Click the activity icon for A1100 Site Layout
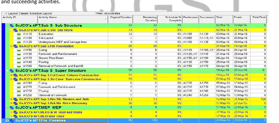 tap(19, 38)
